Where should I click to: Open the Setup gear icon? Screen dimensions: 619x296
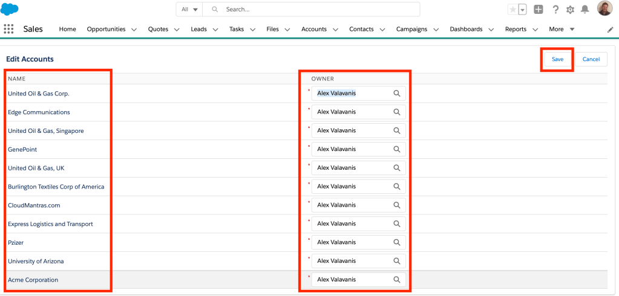pyautogui.click(x=570, y=10)
